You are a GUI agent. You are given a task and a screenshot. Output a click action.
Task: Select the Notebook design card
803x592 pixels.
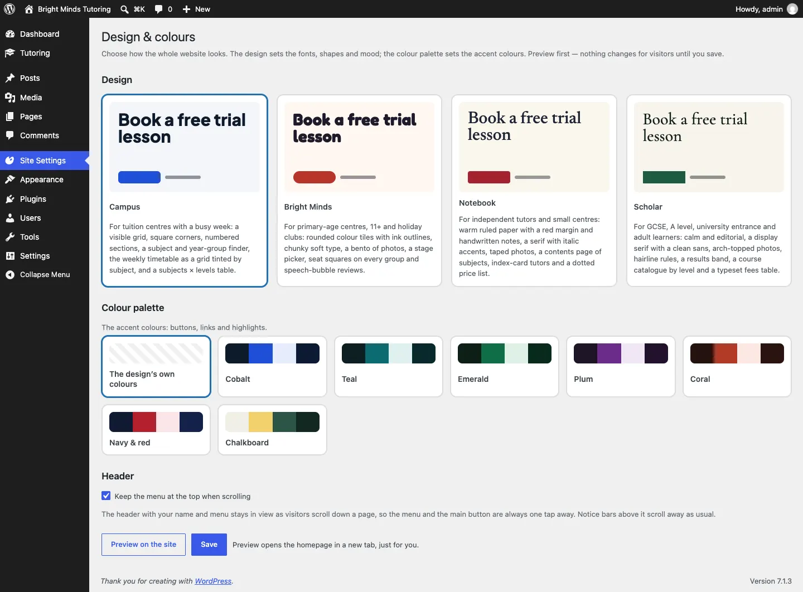pos(534,191)
